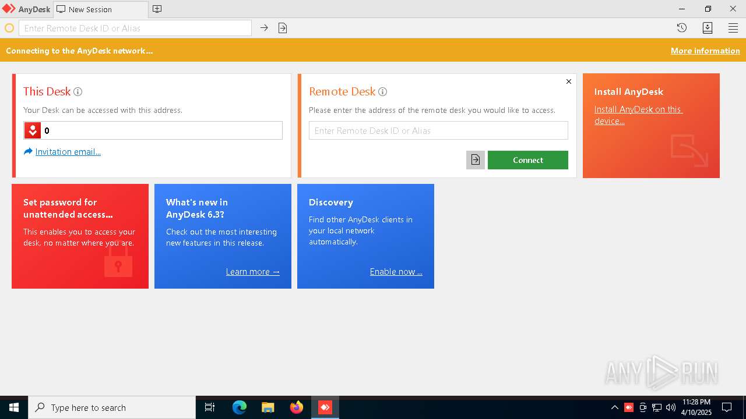
Task: Click the AnyDesk system tray icon
Action: pos(629,407)
